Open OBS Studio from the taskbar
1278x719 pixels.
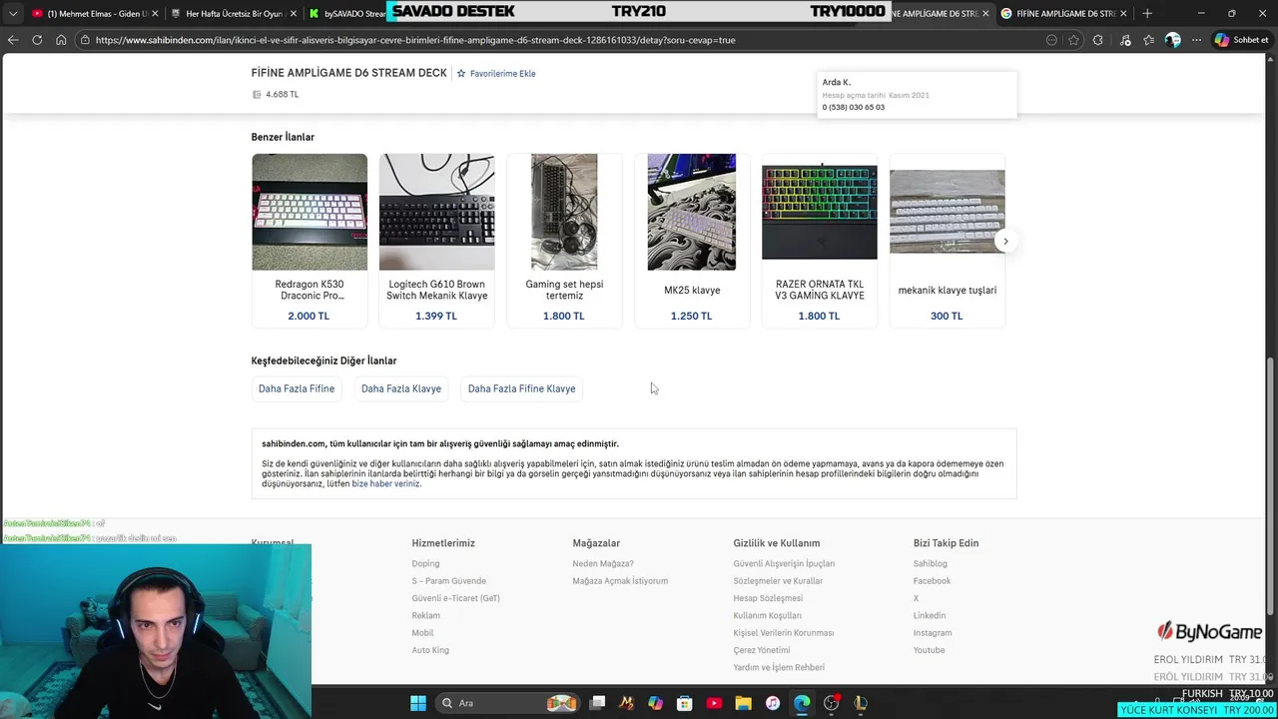[x=831, y=703]
